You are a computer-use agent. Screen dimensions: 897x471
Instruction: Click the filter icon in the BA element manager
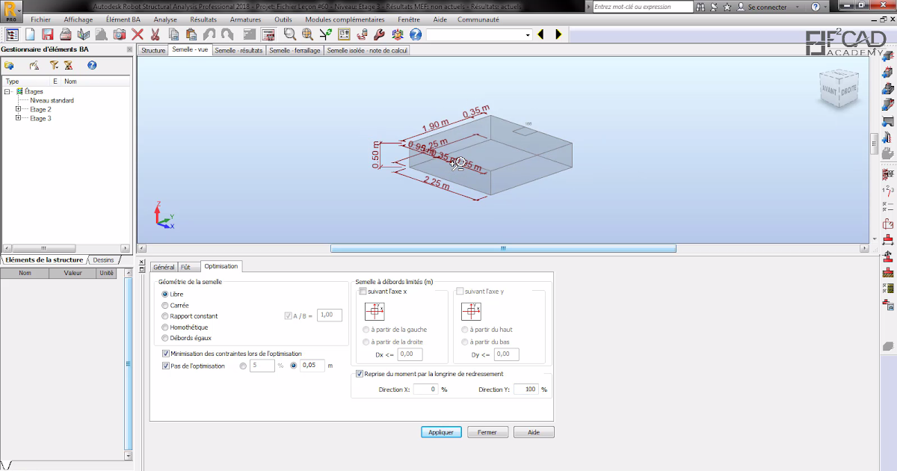[x=53, y=67]
